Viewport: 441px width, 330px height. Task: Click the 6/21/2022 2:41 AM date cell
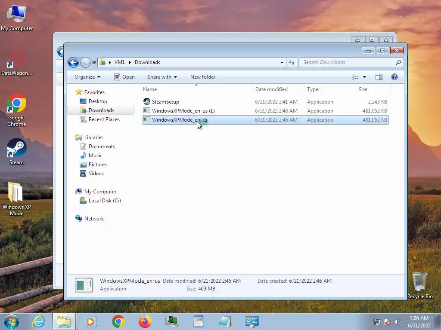tap(276, 102)
